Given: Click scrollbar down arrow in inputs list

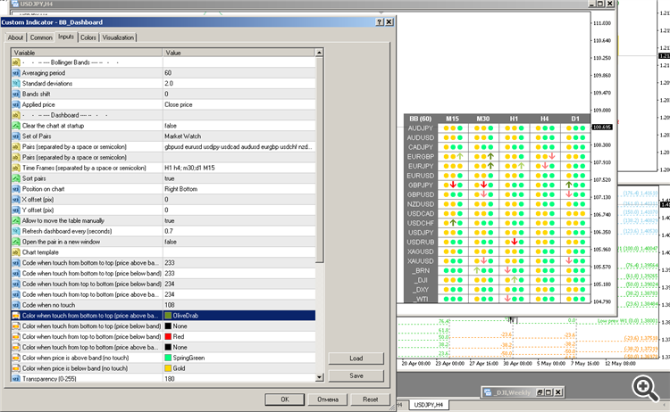Looking at the screenshot, I should (x=319, y=377).
